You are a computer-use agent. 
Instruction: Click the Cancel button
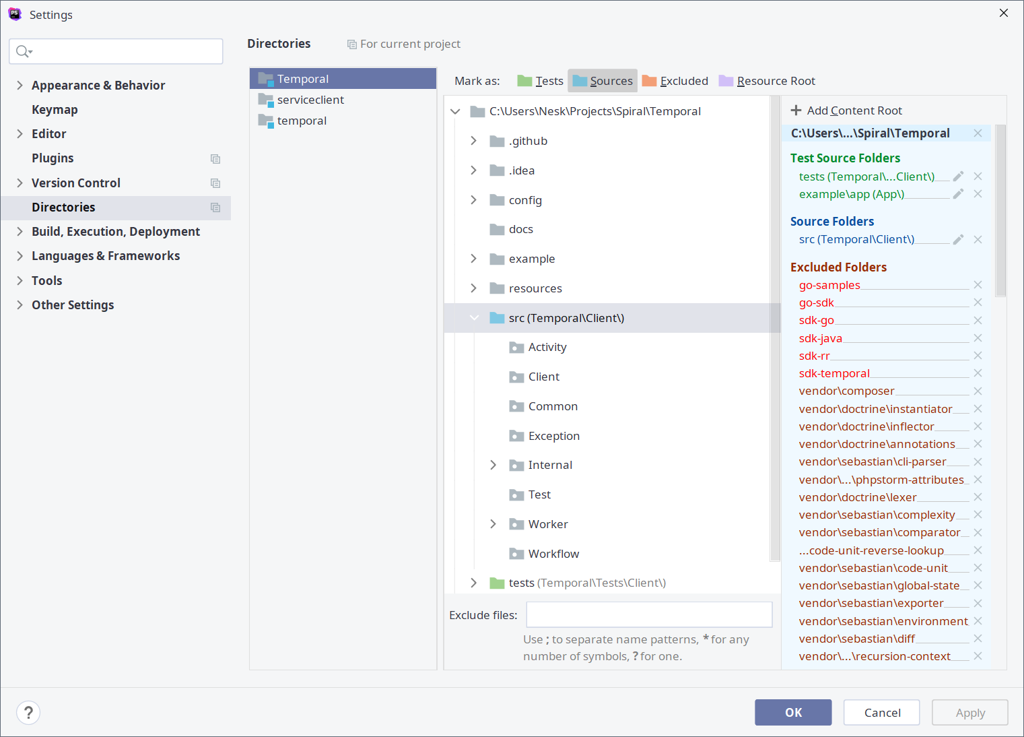882,713
